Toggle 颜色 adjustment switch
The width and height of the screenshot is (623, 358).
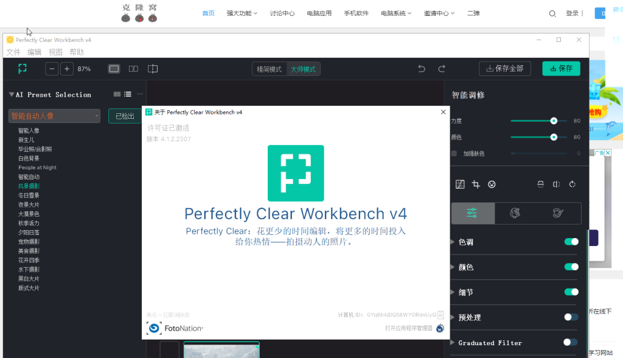click(571, 267)
